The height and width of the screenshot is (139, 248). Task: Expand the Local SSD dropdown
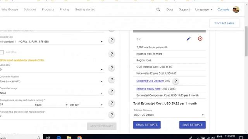point(52,69)
